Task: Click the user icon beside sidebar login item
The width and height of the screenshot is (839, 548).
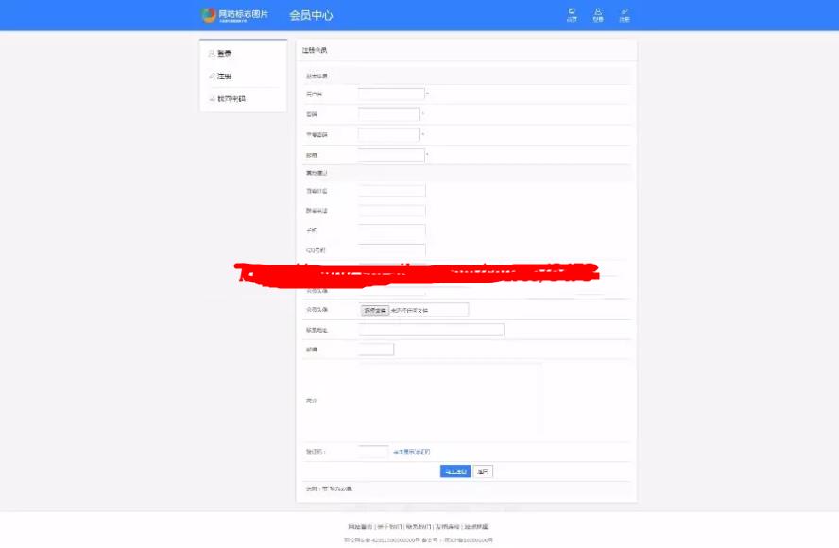Action: point(210,54)
